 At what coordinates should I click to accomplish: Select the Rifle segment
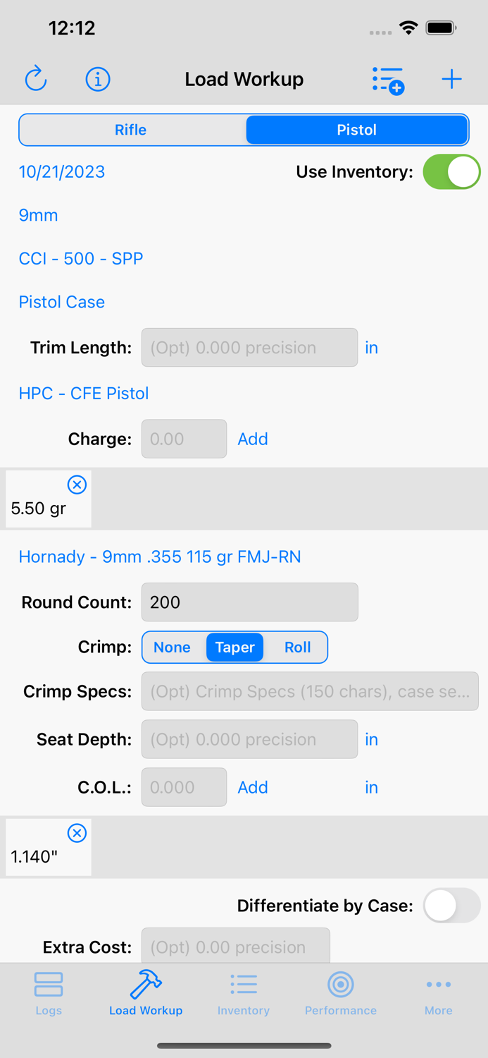[x=131, y=130]
